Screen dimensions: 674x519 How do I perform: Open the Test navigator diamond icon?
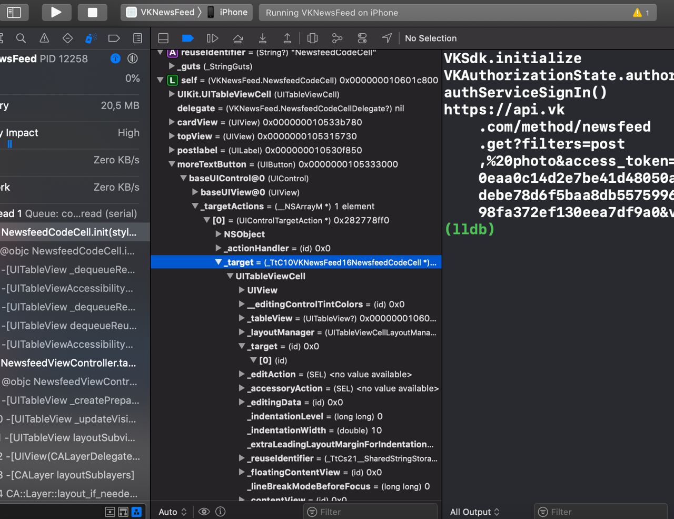tap(67, 38)
